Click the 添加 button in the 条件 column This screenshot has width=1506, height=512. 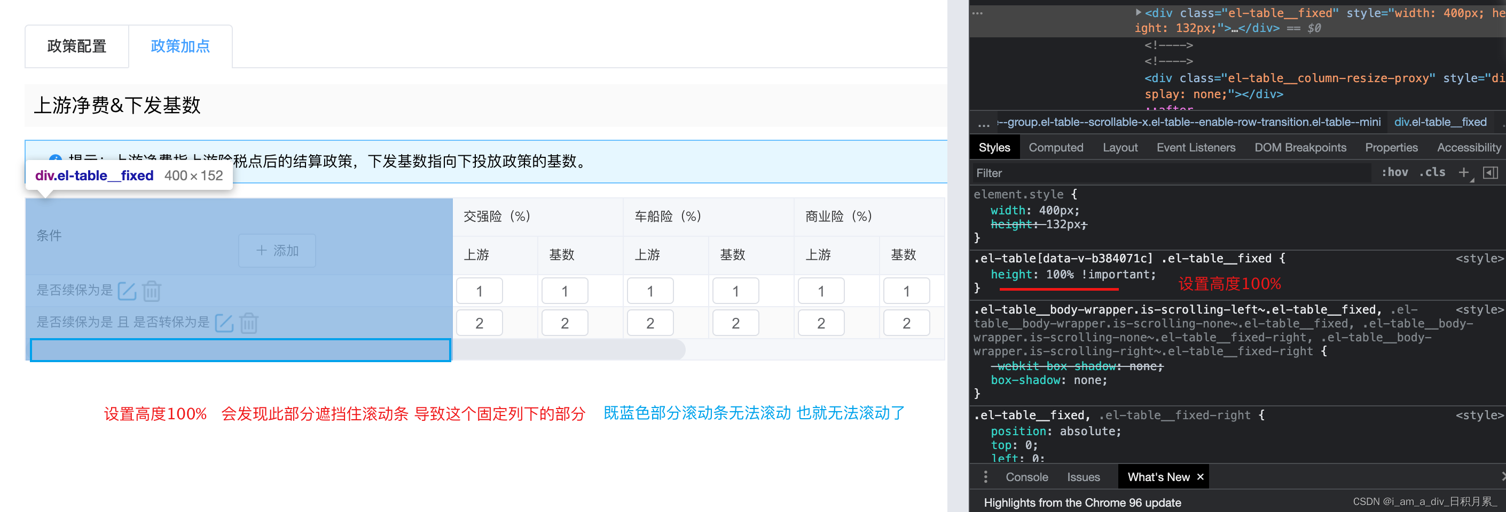point(277,251)
